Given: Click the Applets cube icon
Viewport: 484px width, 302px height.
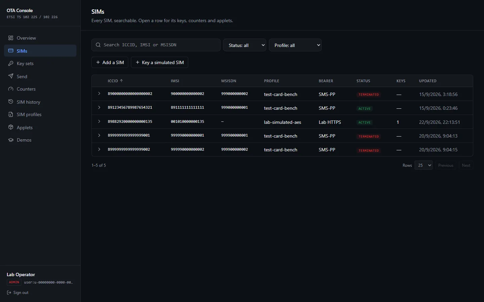Looking at the screenshot, I should [11, 127].
